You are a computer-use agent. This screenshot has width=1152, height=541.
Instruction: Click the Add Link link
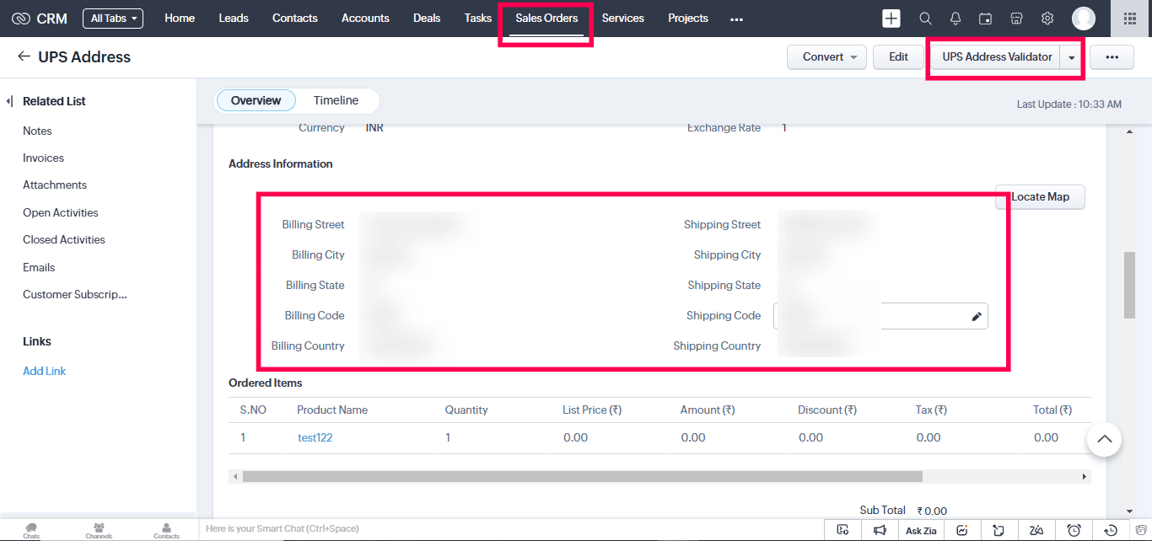tap(45, 371)
